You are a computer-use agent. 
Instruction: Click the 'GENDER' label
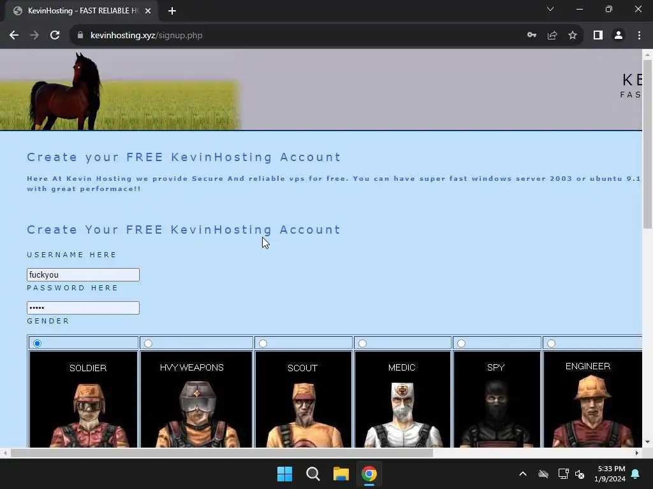[48, 321]
